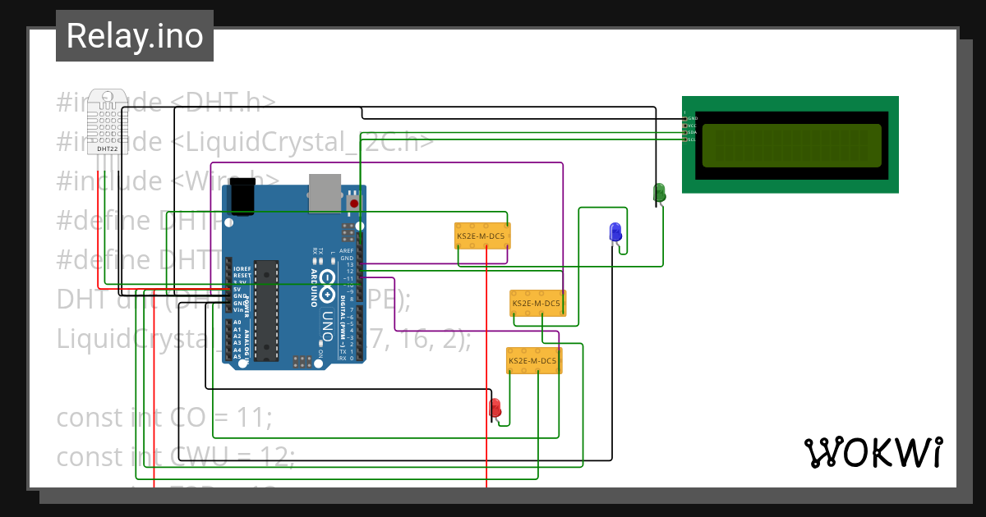Click the SDA pin on the LCD module
Image resolution: width=986 pixels, height=517 pixels.
pyautogui.click(x=685, y=132)
